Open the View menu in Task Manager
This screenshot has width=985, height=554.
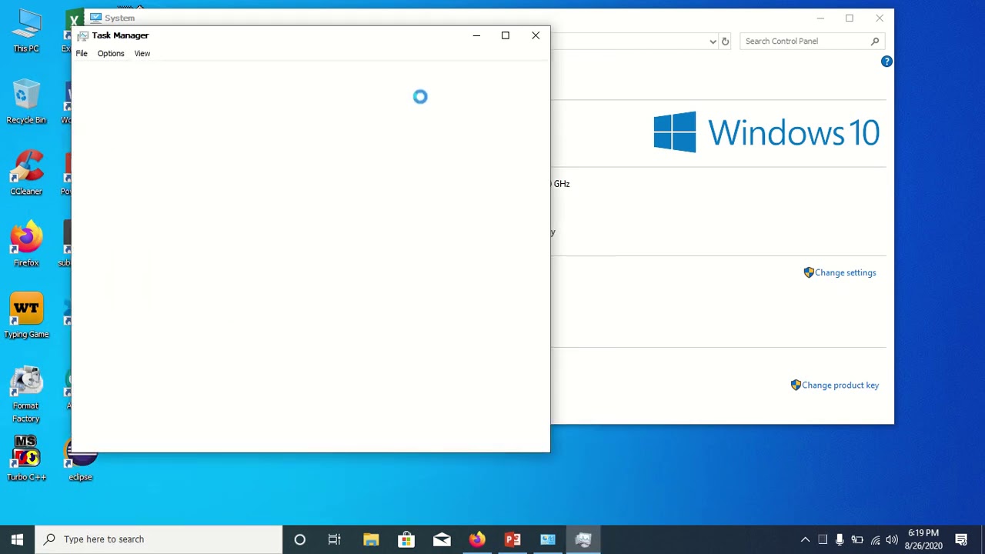142,53
